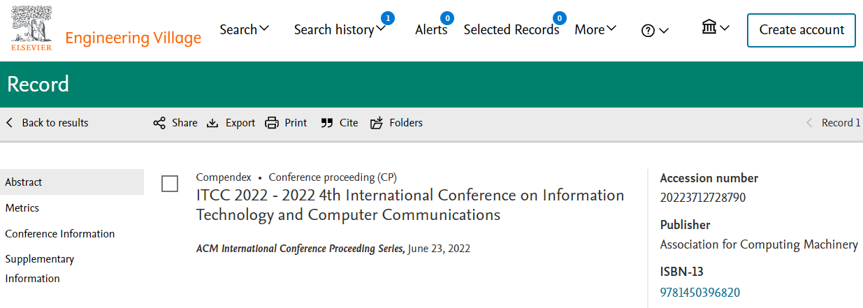Viewport: 863px width, 308px height.
Task: Jump to Supplementary Information section
Action: [x=40, y=269]
